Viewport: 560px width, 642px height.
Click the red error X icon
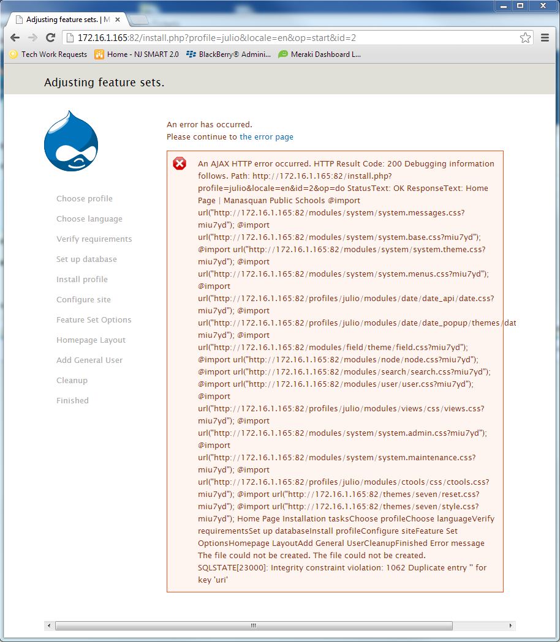(180, 163)
